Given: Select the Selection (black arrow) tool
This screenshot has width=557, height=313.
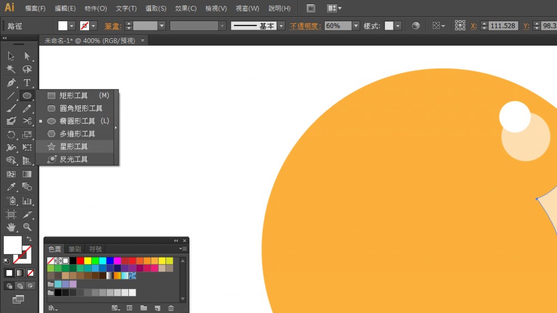Looking at the screenshot, I should [11, 56].
